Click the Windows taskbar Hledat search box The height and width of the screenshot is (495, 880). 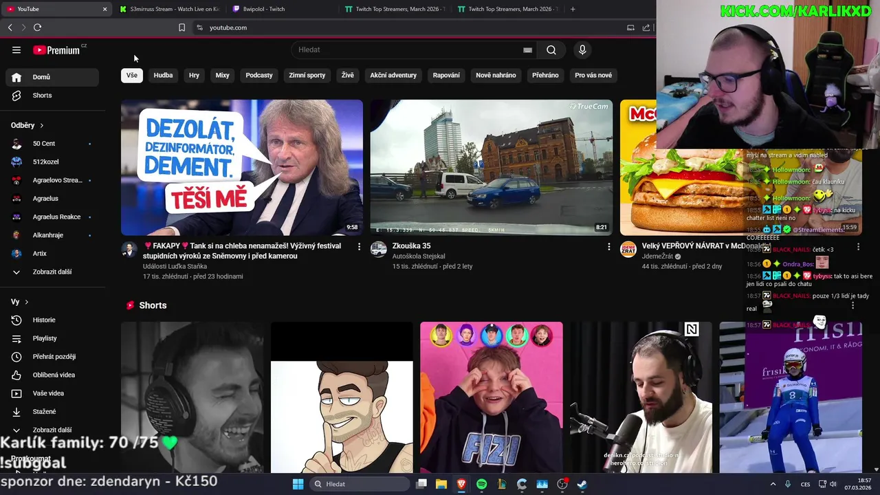[x=359, y=484]
